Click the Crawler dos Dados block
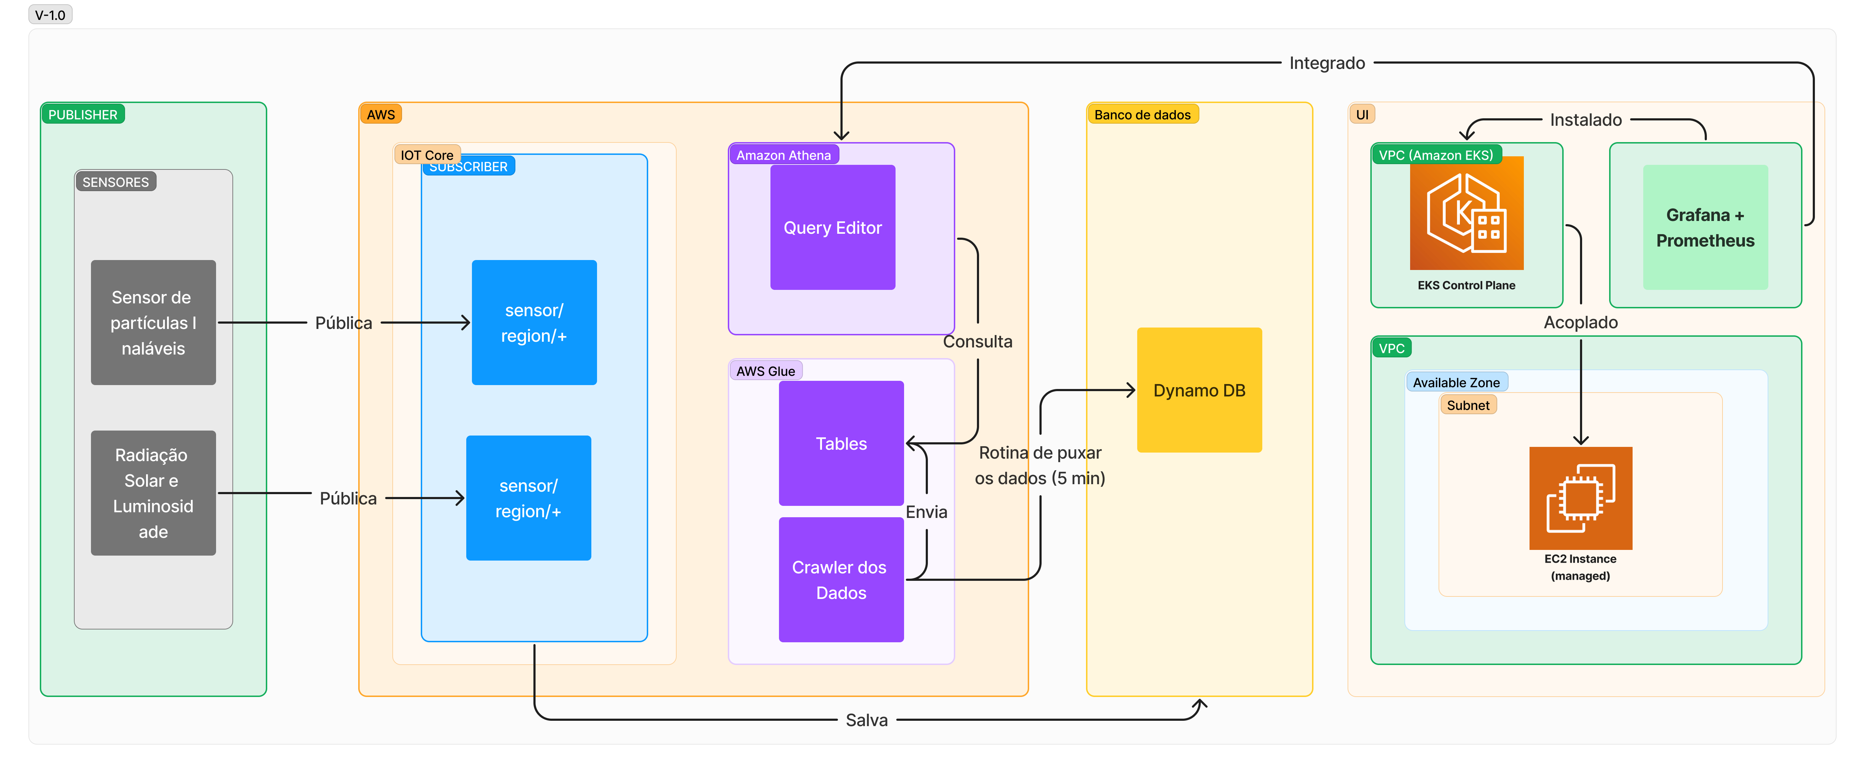This screenshot has height=773, width=1865. (841, 580)
